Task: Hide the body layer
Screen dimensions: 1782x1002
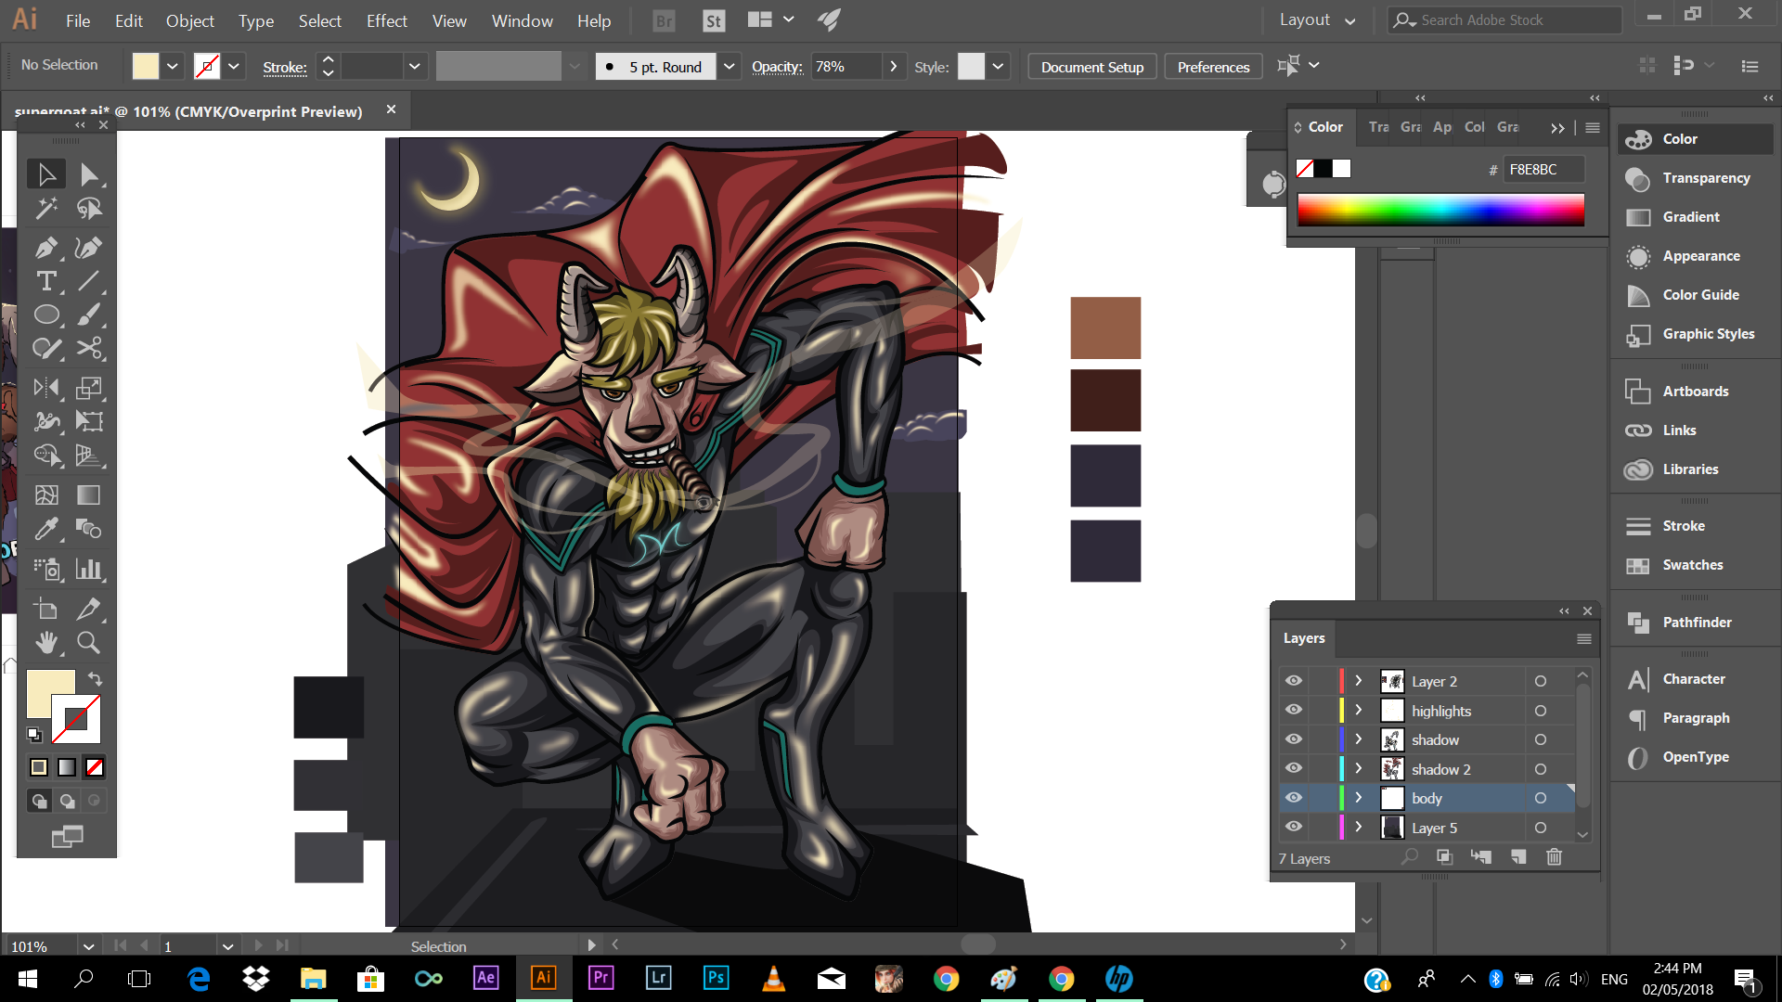Action: [x=1293, y=798]
